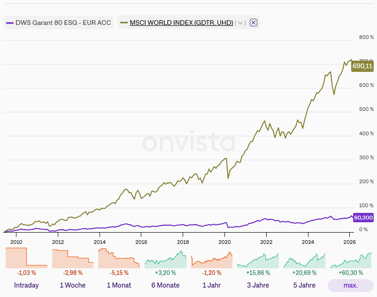Viewport: 377px width, 297px height.
Task: Activate the max. time range pill
Action: 350,285
